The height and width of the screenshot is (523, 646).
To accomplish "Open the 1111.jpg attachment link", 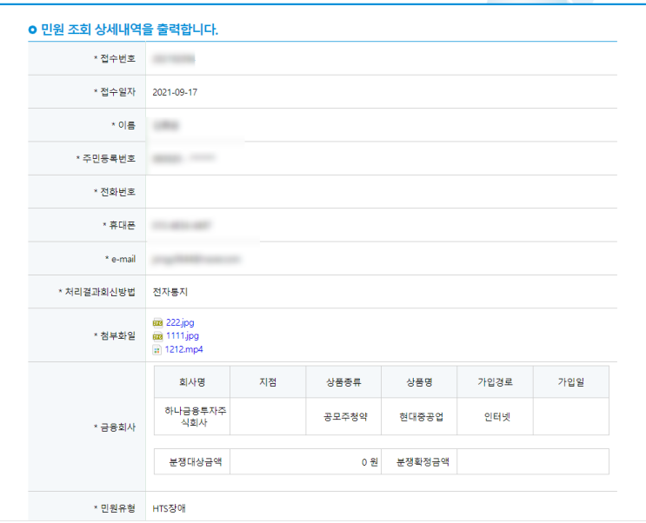I will click(182, 336).
